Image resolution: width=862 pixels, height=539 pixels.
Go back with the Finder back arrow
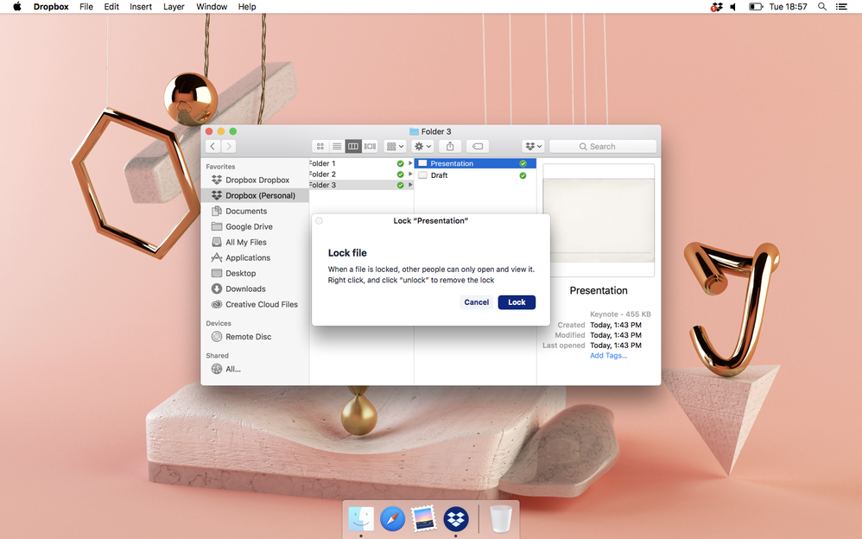tap(212, 147)
